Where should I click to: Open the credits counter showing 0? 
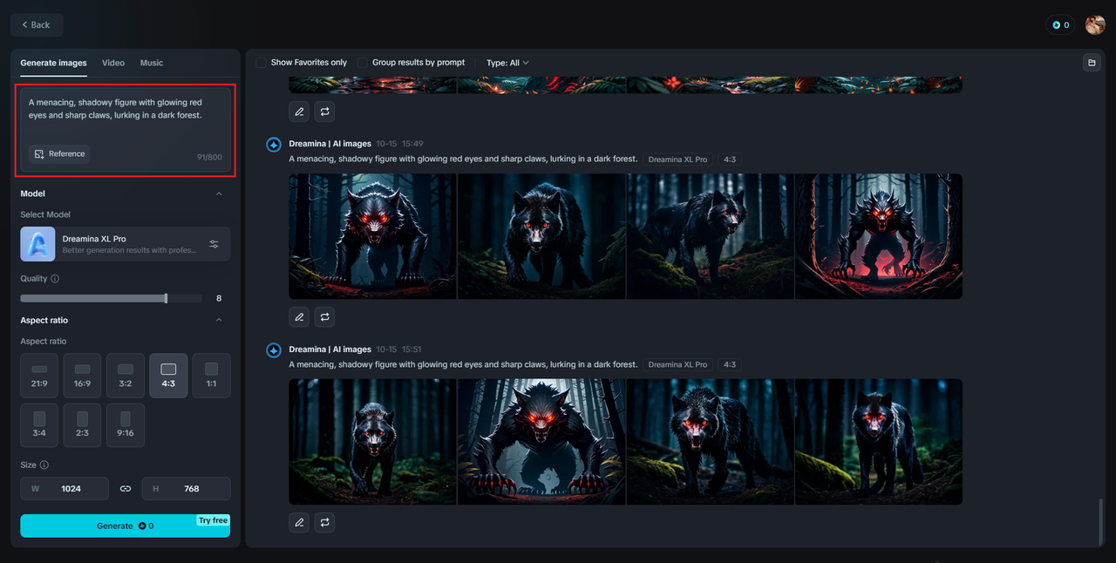(1060, 25)
